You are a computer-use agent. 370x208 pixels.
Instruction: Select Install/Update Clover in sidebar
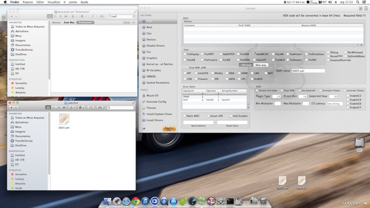click(x=159, y=114)
